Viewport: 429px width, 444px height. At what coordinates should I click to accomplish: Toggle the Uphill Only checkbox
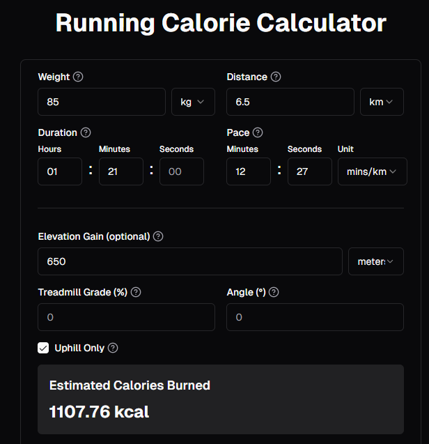(x=43, y=348)
